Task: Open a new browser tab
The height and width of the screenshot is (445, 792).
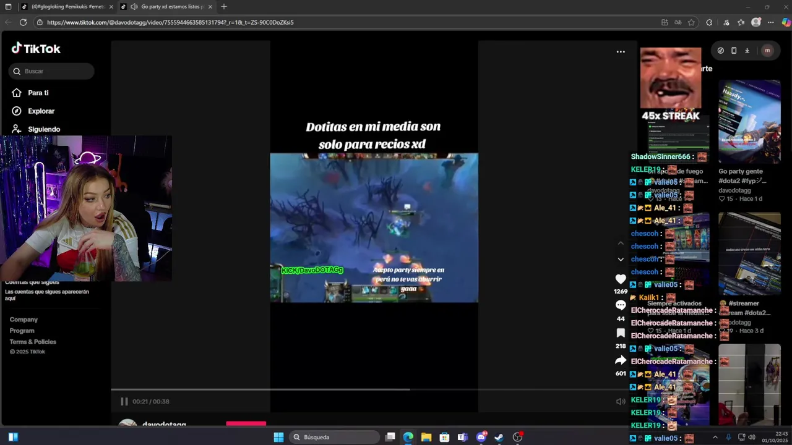Action: pos(224,7)
